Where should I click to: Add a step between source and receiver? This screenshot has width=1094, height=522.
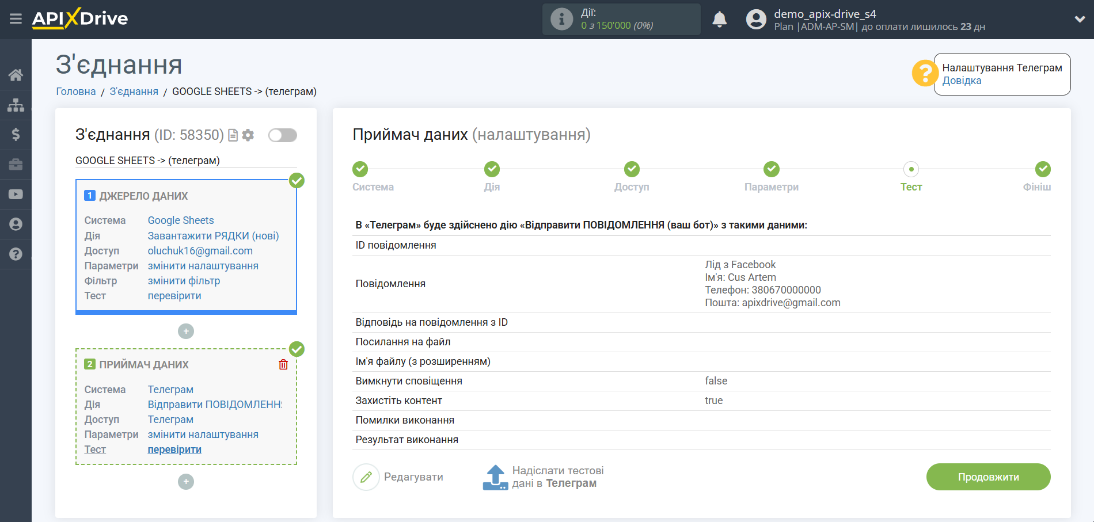click(186, 332)
